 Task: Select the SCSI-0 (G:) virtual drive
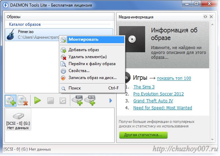pos(18,119)
